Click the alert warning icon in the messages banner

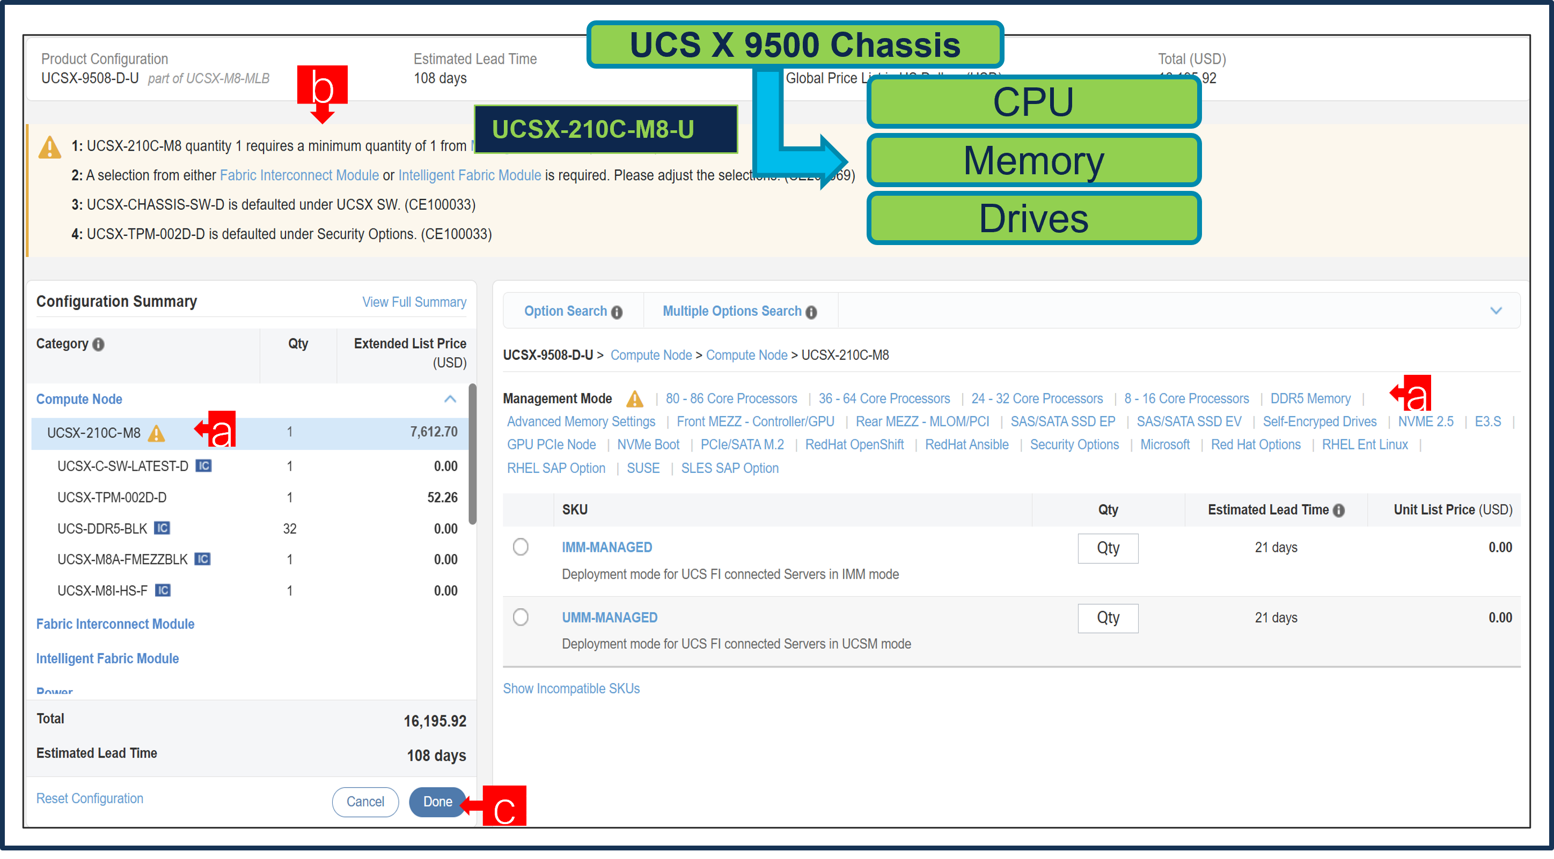point(49,147)
